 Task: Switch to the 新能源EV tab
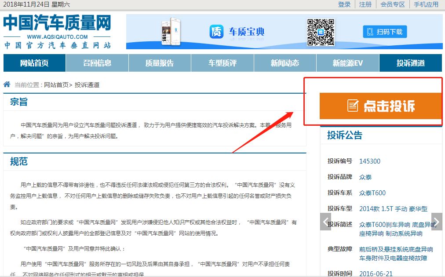point(347,62)
